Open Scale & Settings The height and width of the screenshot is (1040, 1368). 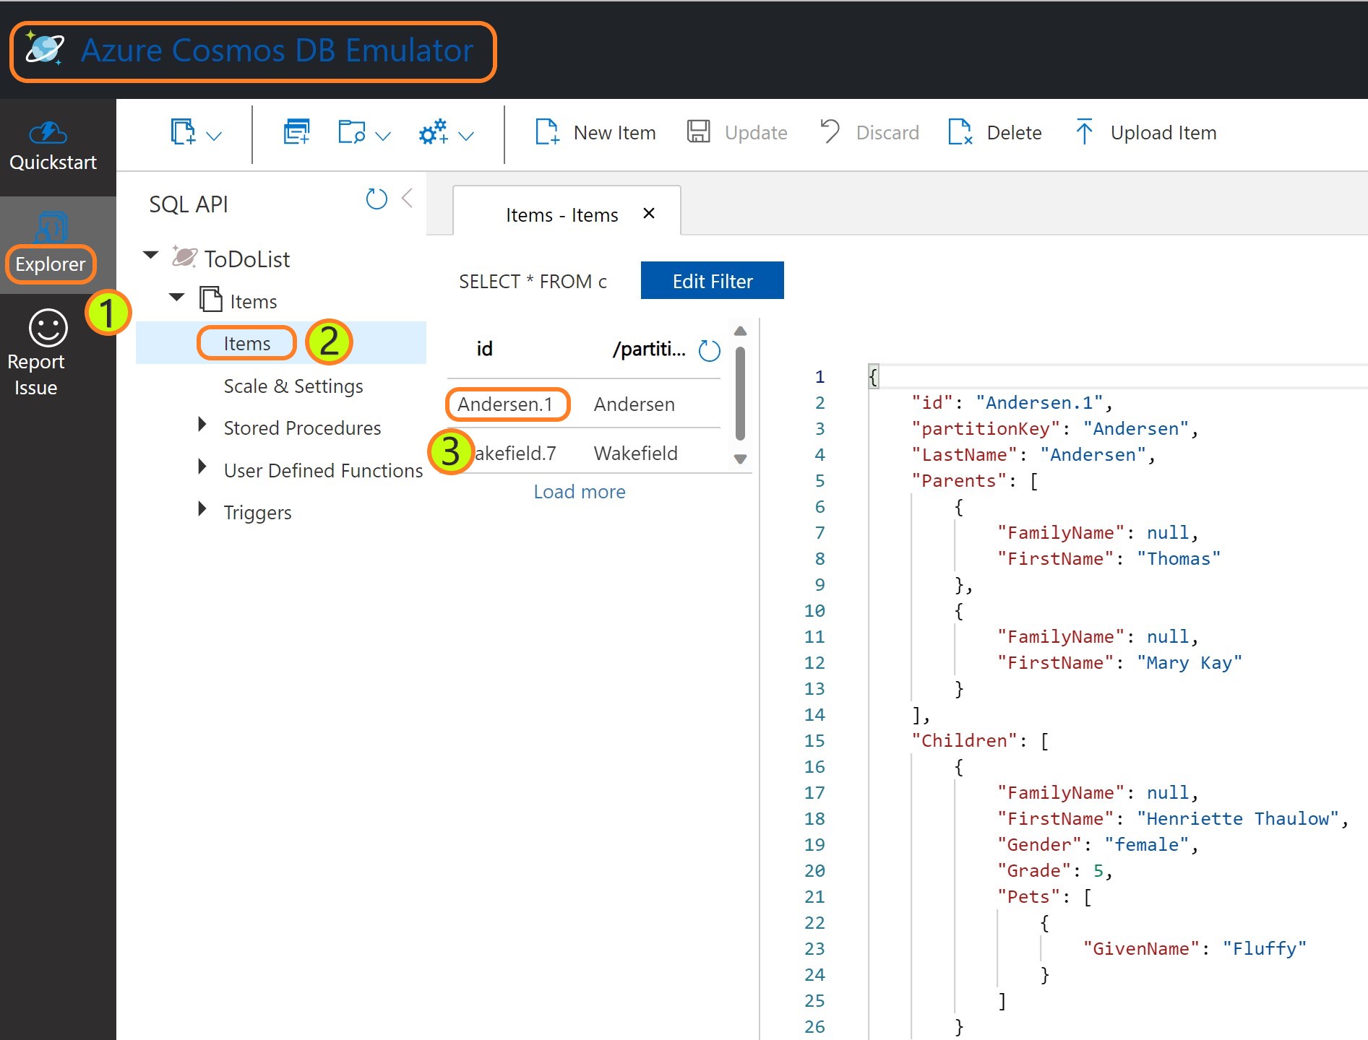293,386
